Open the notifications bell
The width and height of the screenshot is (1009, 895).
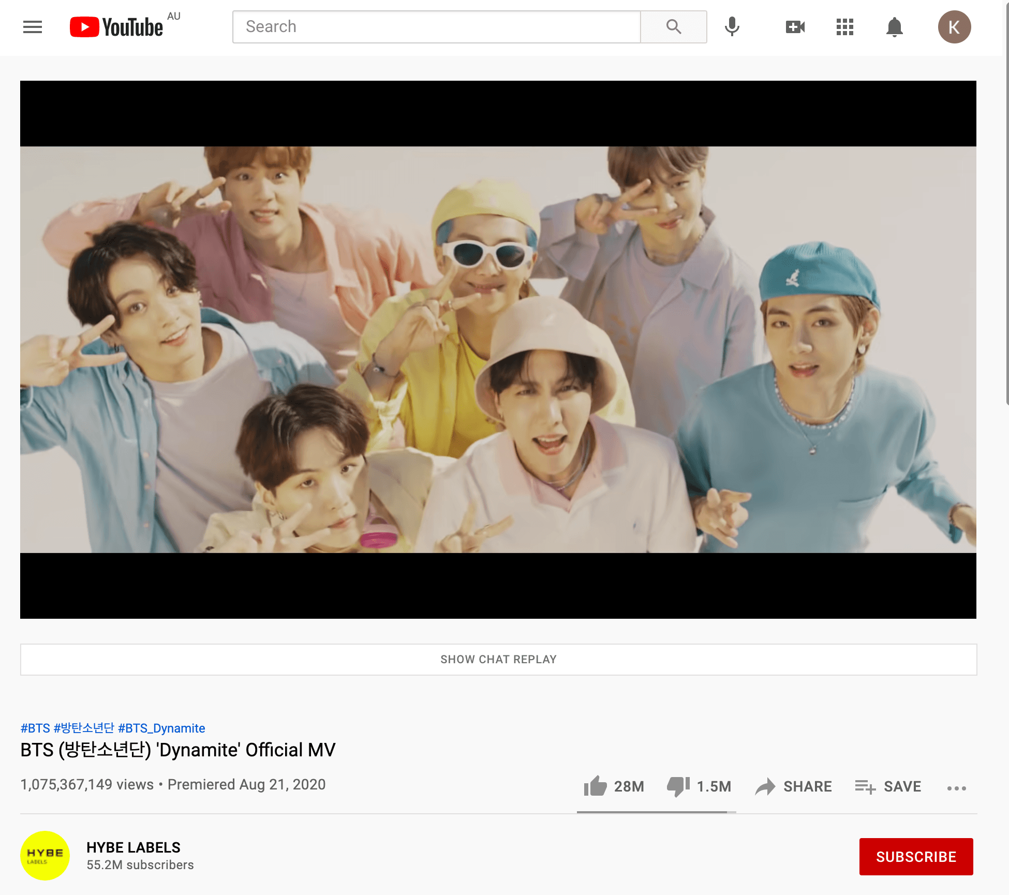tap(894, 27)
